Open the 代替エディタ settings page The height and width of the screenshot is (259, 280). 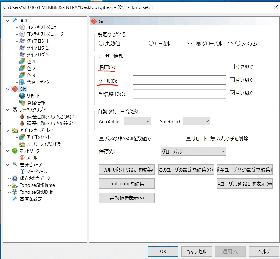click(38, 82)
